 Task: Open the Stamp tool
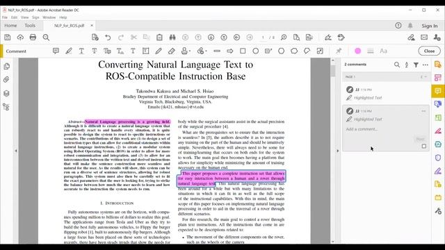coord(184,51)
